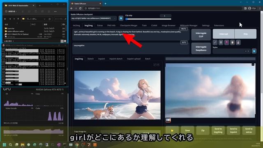Toggle the browser side panel icon
Screen dimensions: 263x148
point(245,8)
